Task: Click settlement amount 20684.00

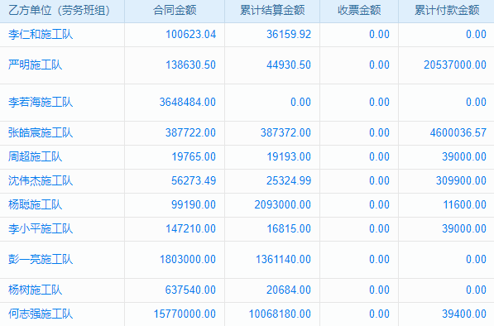Action: point(289,290)
